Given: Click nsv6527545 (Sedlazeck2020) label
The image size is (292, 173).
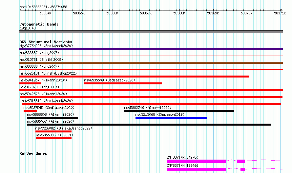Looking at the screenshot, I should pos(49,108).
